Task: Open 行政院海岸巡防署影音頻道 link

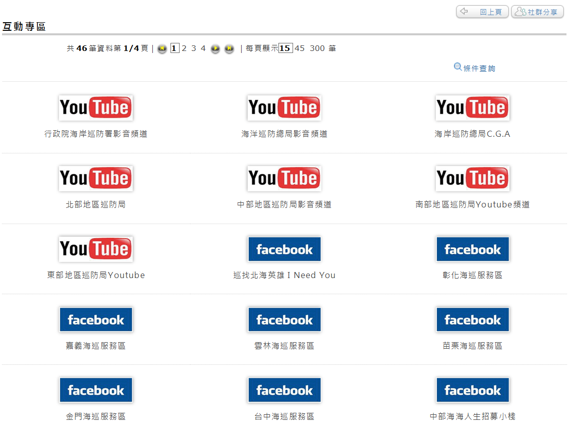Action: click(x=96, y=134)
